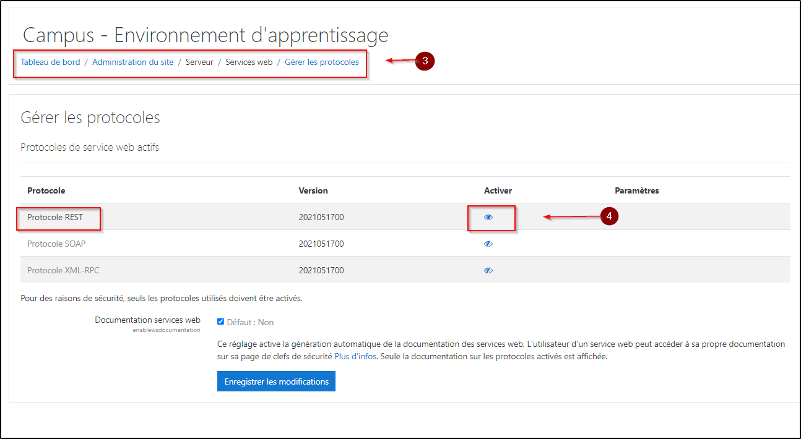801x439 pixels.
Task: Select the Protocole REST row name
Action: pos(55,218)
